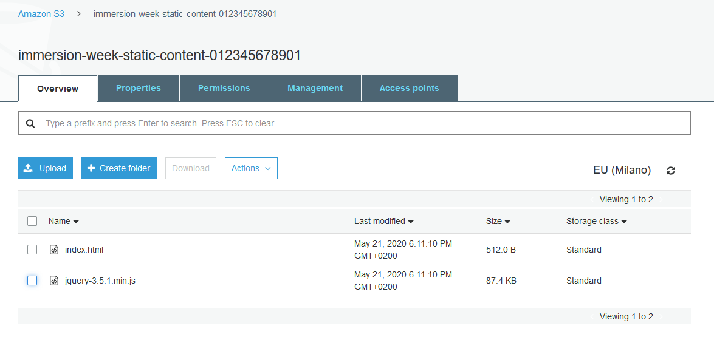Sort by Last modified column

tap(384, 222)
